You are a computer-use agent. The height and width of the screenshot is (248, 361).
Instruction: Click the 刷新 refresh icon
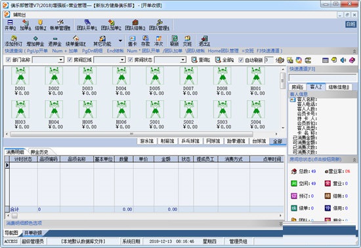tap(175, 41)
